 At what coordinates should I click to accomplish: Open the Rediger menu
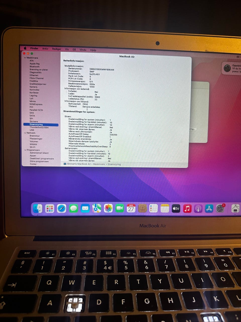[57, 49]
